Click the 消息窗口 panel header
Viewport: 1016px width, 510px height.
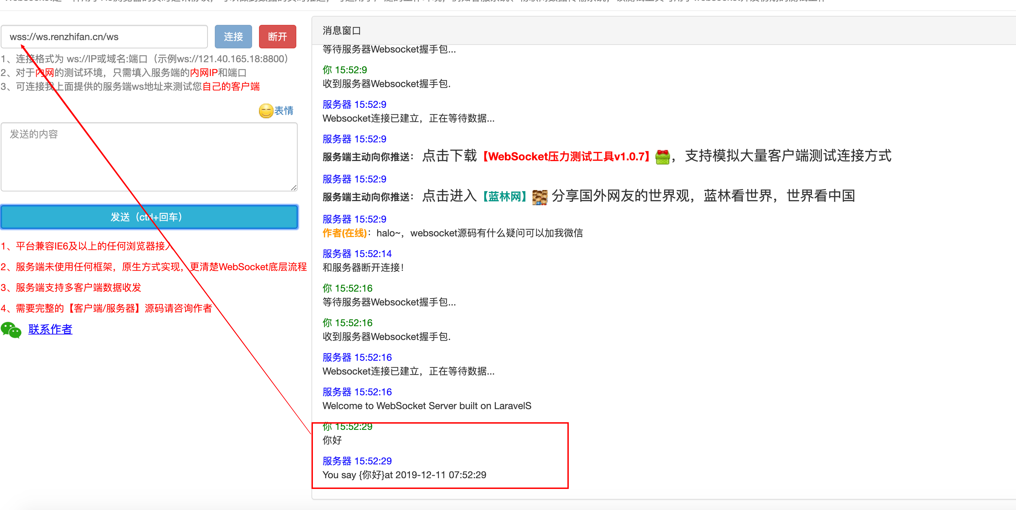tap(664, 30)
